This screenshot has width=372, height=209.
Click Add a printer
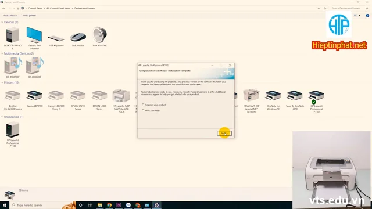point(29,16)
